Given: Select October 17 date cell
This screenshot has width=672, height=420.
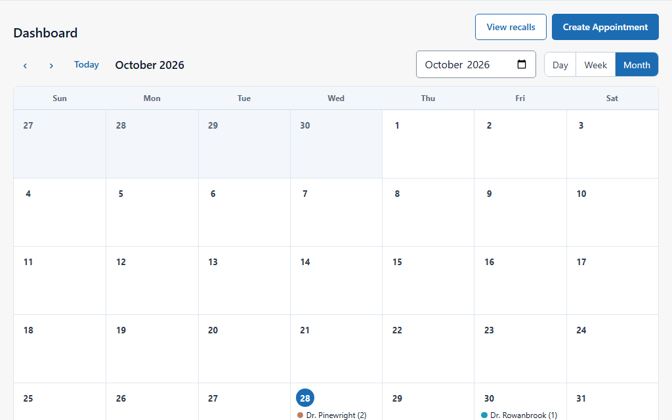Looking at the screenshot, I should (612, 280).
